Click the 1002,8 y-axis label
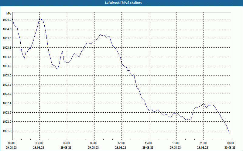This screenshot has width=243, height=151. click(7, 85)
